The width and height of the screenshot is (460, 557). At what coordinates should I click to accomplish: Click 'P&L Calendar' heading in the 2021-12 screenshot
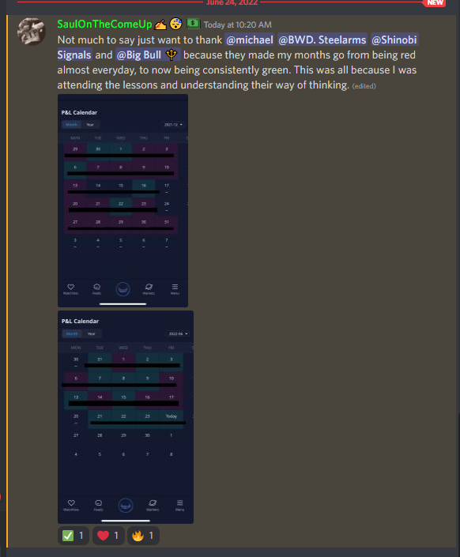pos(79,113)
